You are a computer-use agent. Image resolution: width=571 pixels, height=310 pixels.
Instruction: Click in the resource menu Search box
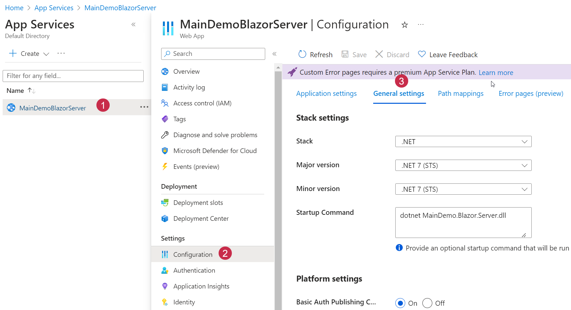tap(213, 54)
